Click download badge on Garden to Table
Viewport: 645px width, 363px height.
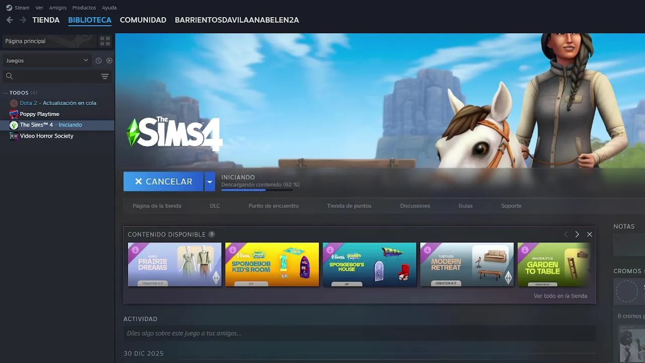(525, 250)
